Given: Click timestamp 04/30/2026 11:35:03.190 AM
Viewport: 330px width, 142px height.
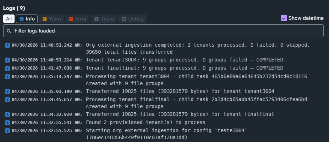Looking at the screenshot, I should tap(47, 91).
